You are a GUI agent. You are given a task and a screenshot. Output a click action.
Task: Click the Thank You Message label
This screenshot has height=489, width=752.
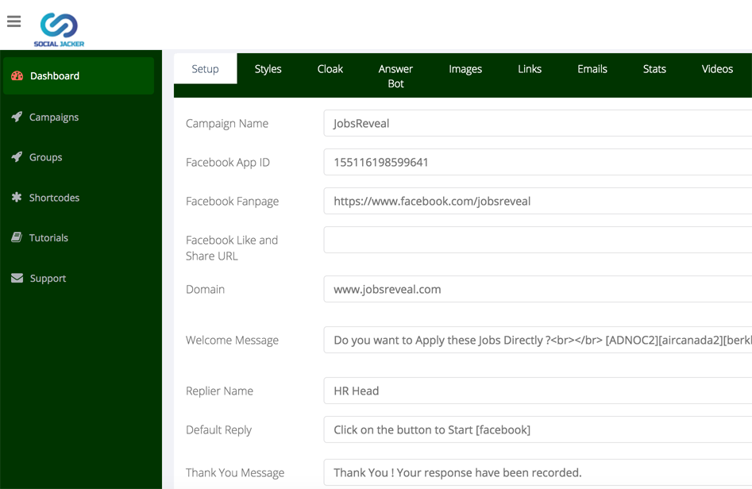[235, 472]
